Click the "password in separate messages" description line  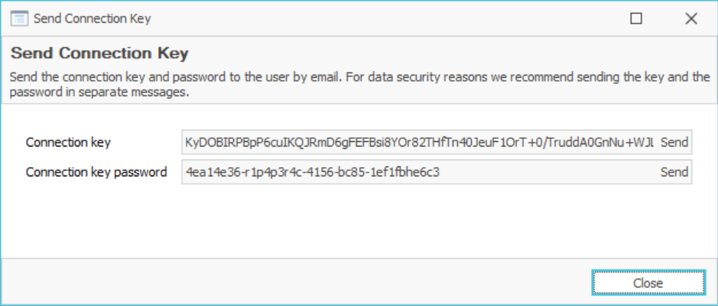(98, 92)
